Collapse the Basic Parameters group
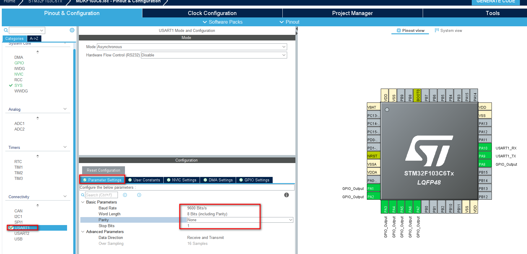 coord(83,202)
